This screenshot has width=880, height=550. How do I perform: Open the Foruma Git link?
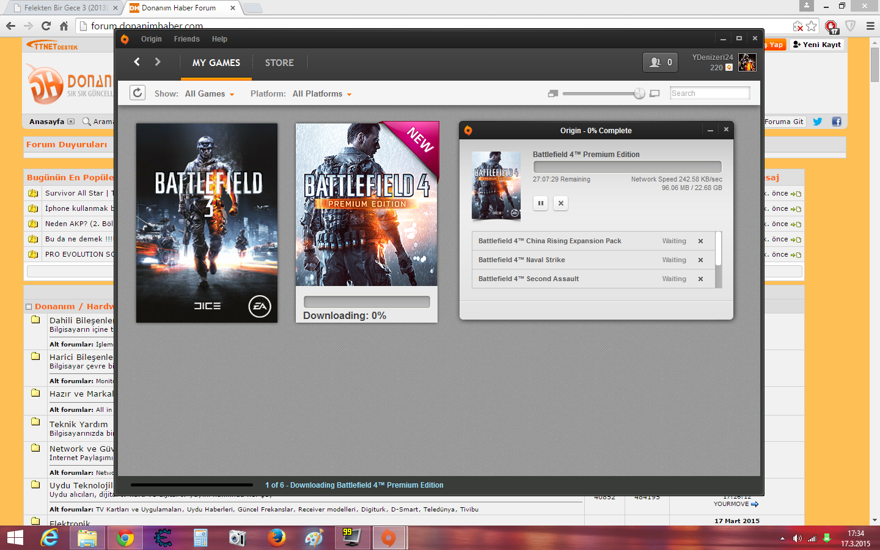[784, 122]
